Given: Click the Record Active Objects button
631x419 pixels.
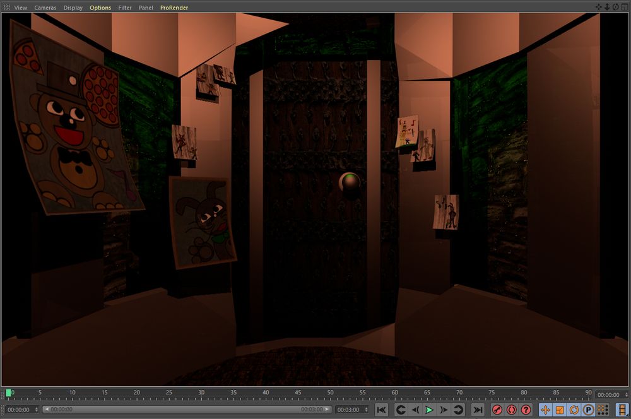Looking at the screenshot, I should coord(497,410).
